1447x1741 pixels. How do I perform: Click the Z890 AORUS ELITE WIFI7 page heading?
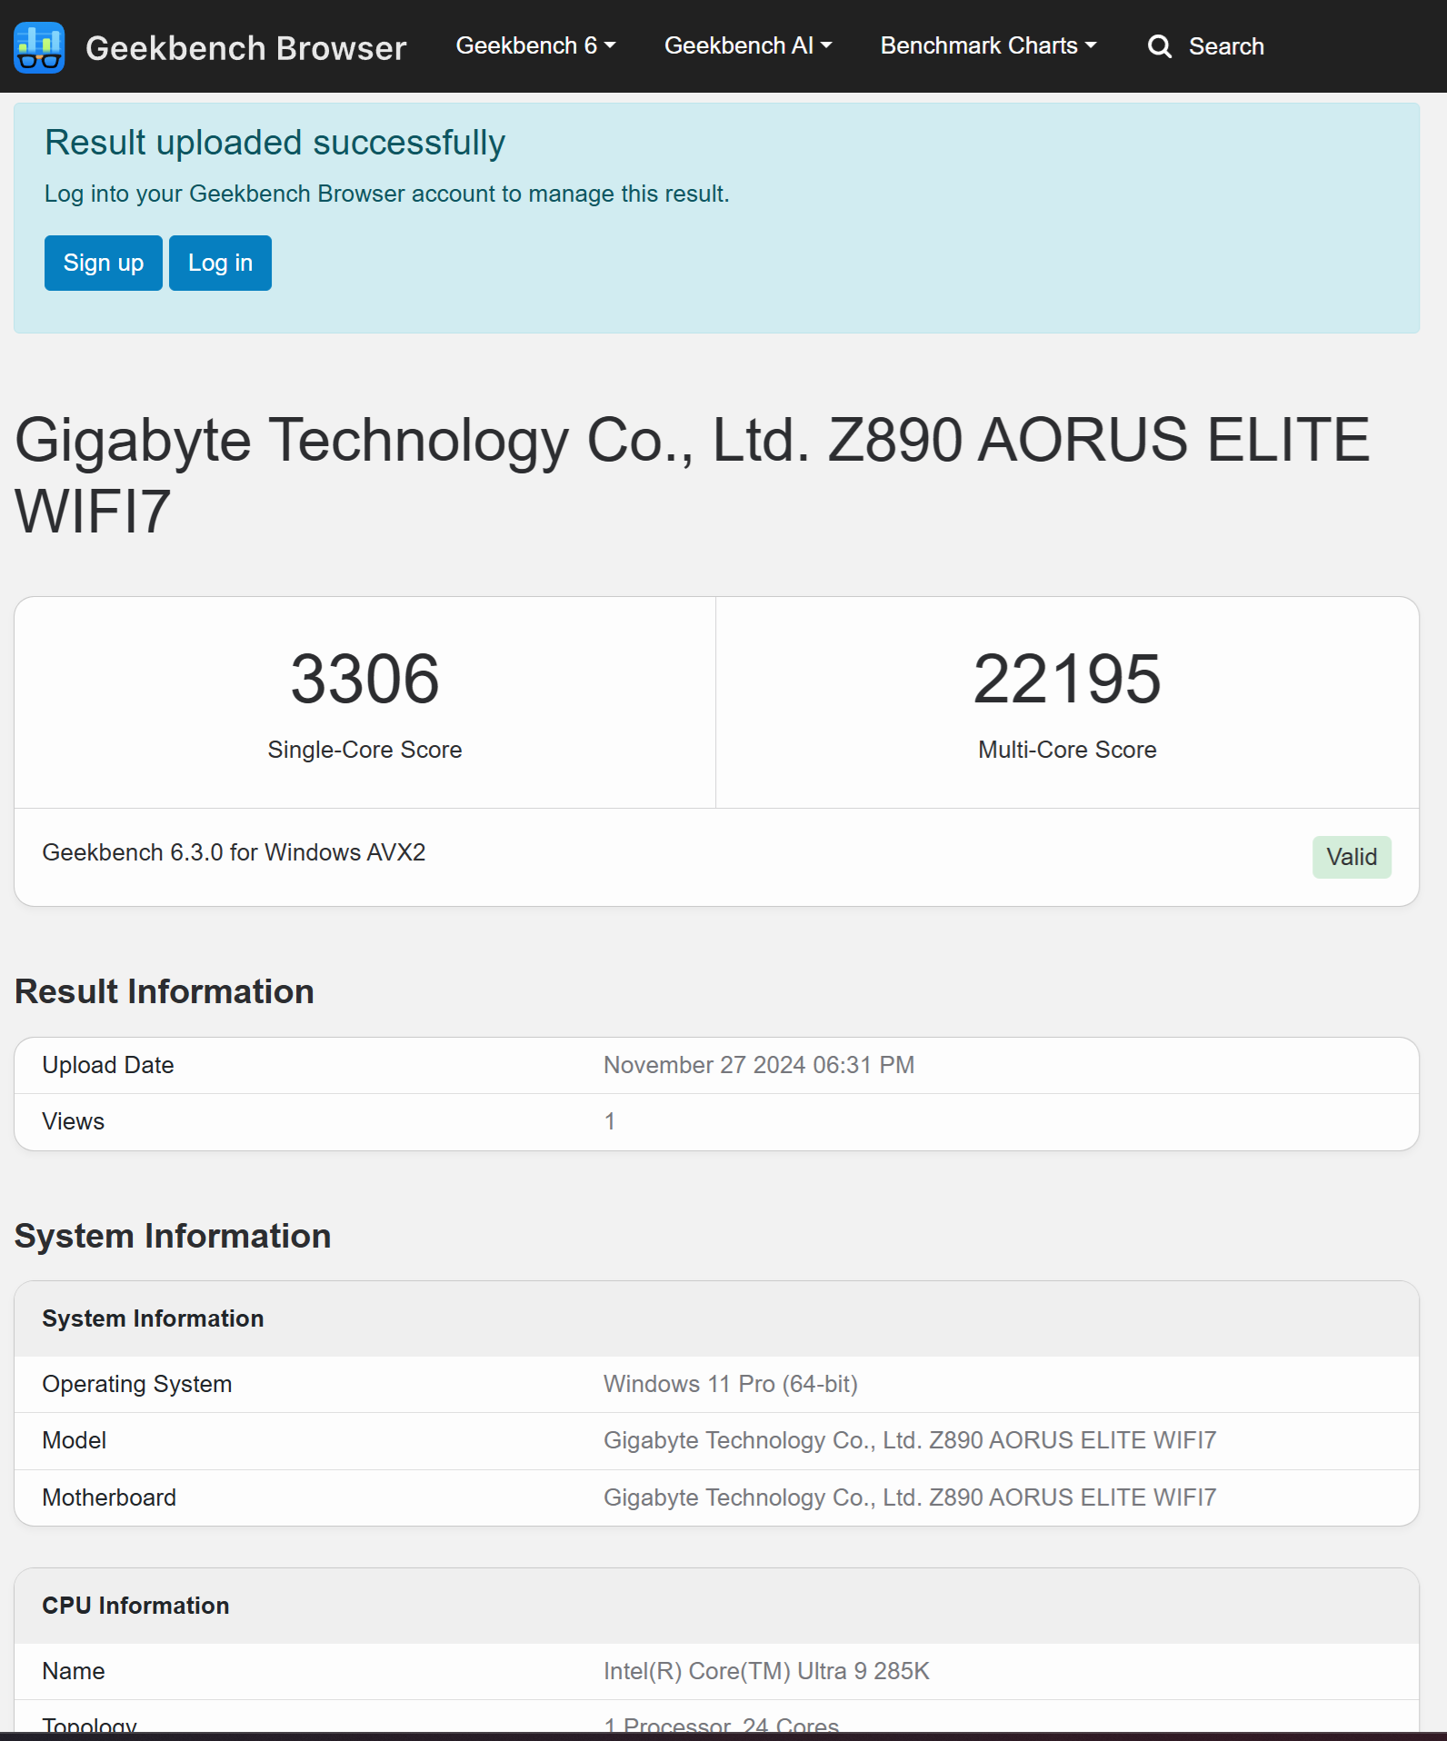pyautogui.click(x=692, y=475)
